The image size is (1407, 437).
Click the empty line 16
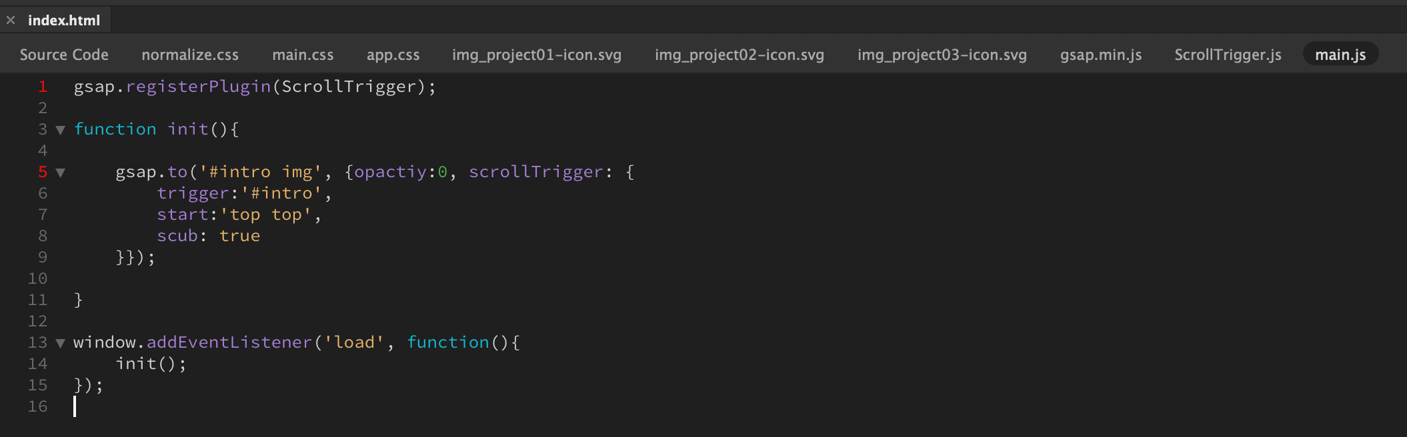pos(133,406)
